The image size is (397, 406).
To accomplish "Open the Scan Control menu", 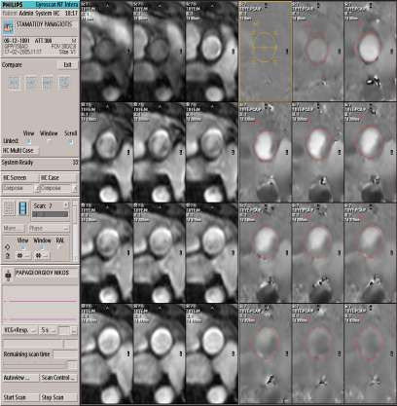I will point(58,378).
